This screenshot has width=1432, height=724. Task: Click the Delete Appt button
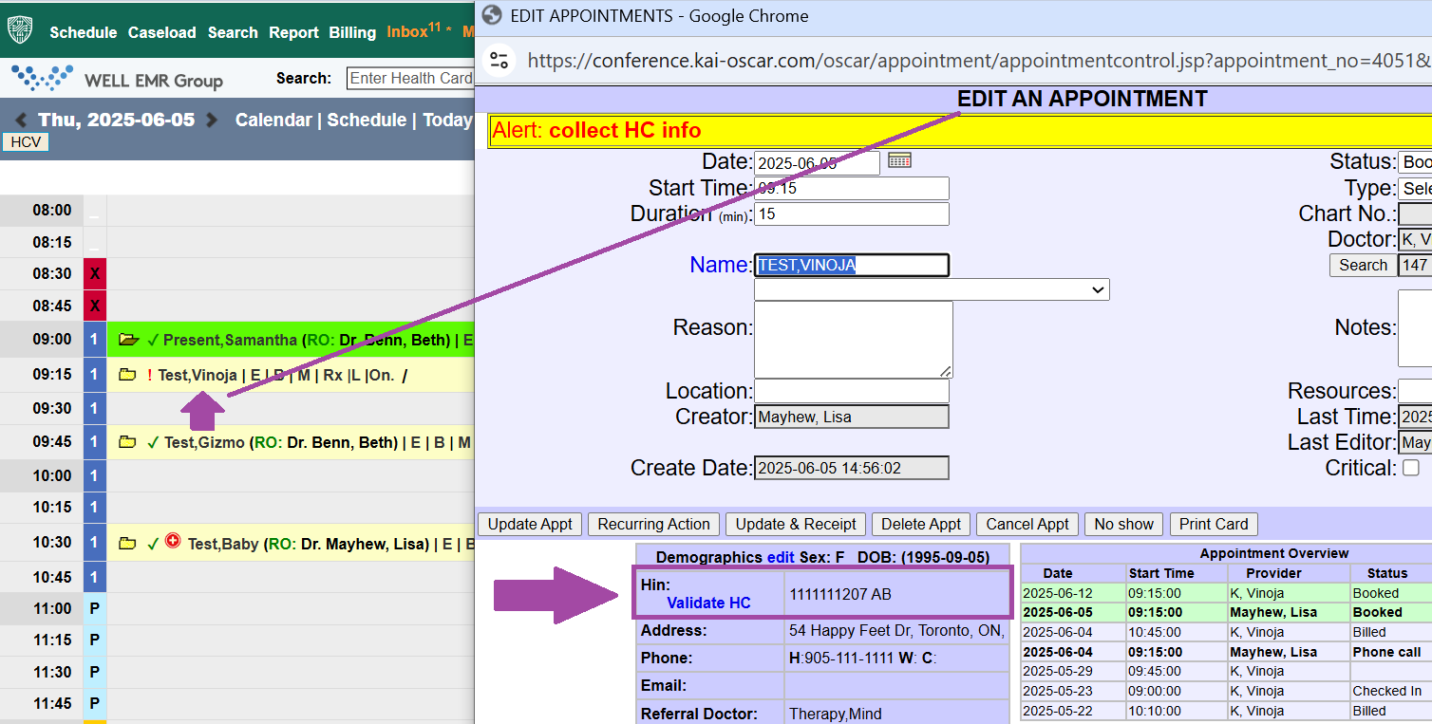(921, 524)
